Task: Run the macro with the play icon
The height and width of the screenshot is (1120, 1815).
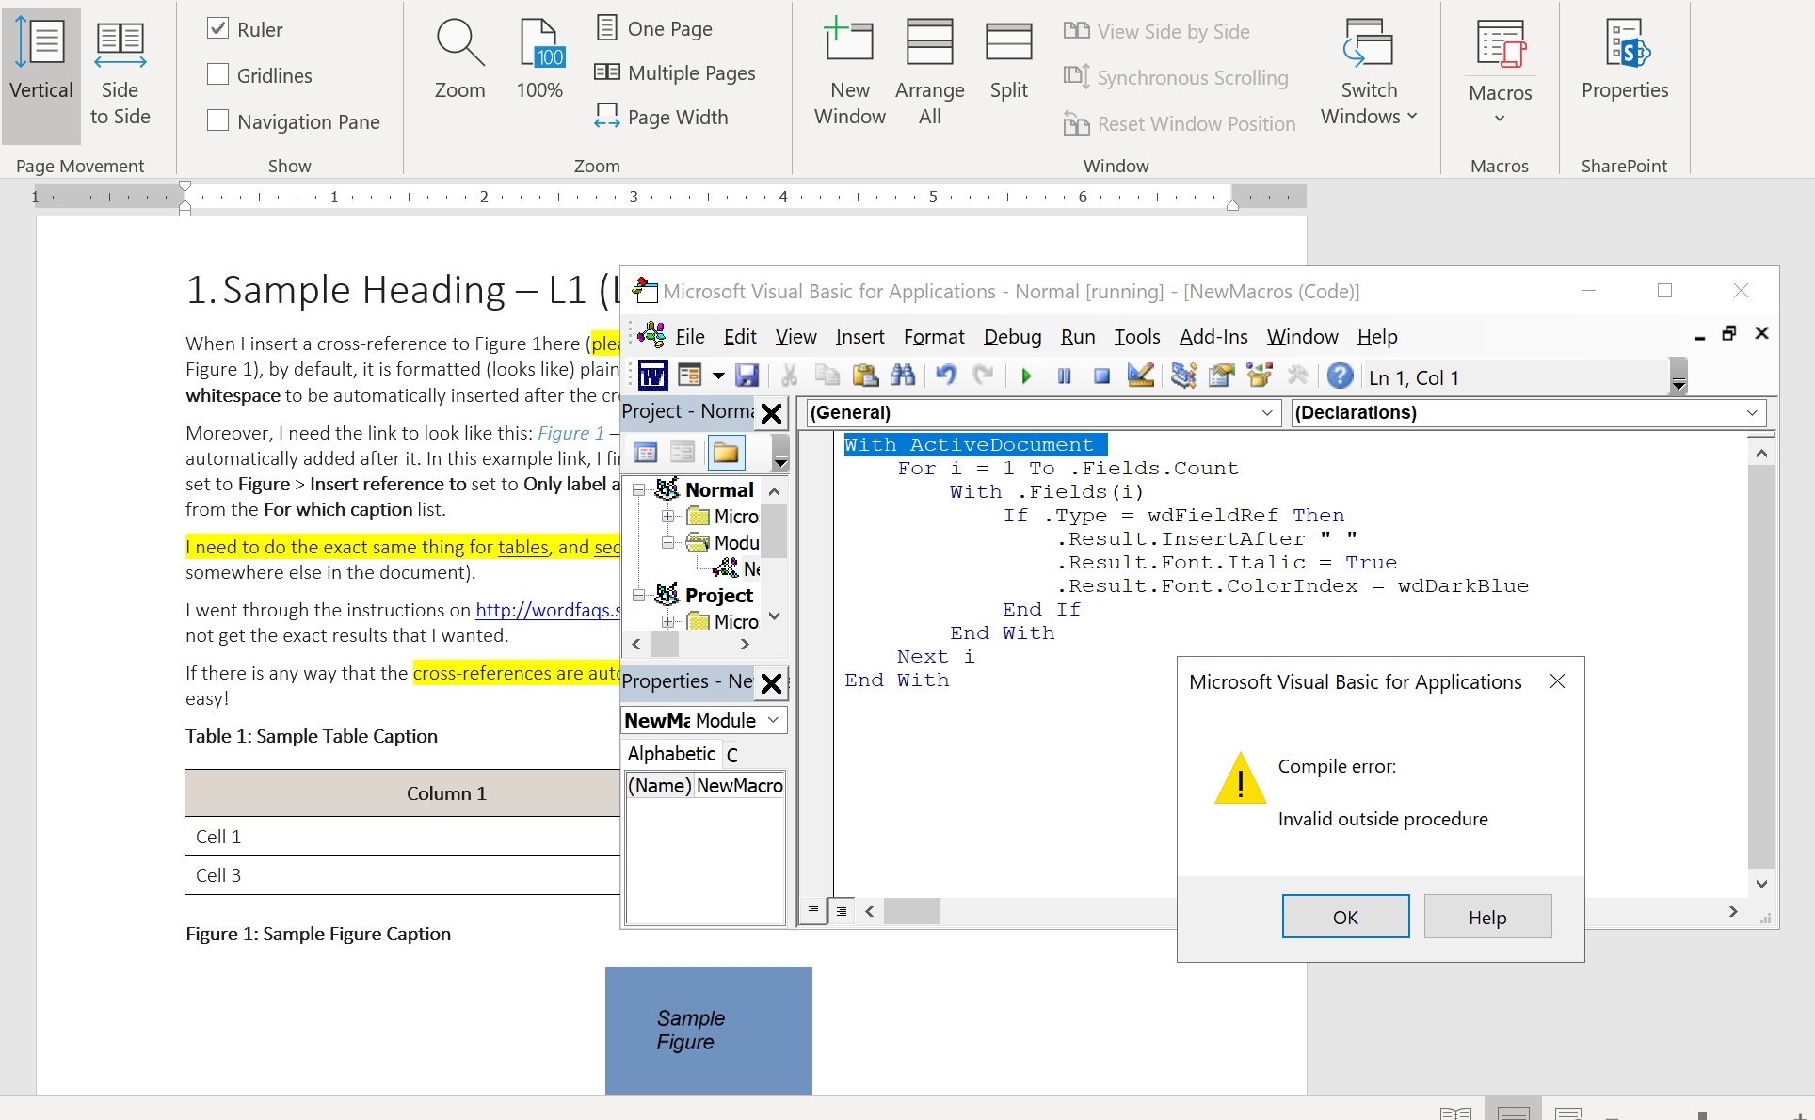Action: (1026, 376)
